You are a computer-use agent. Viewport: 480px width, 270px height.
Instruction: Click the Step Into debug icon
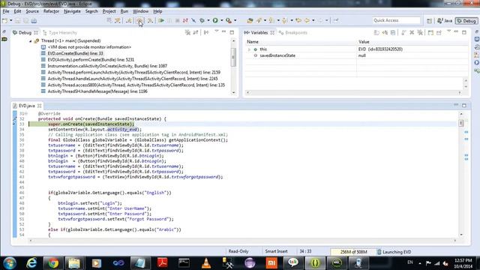(x=129, y=20)
